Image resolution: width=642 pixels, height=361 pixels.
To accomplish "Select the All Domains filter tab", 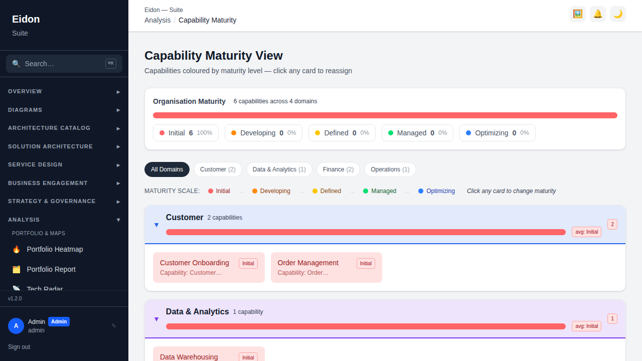I will [x=167, y=169].
